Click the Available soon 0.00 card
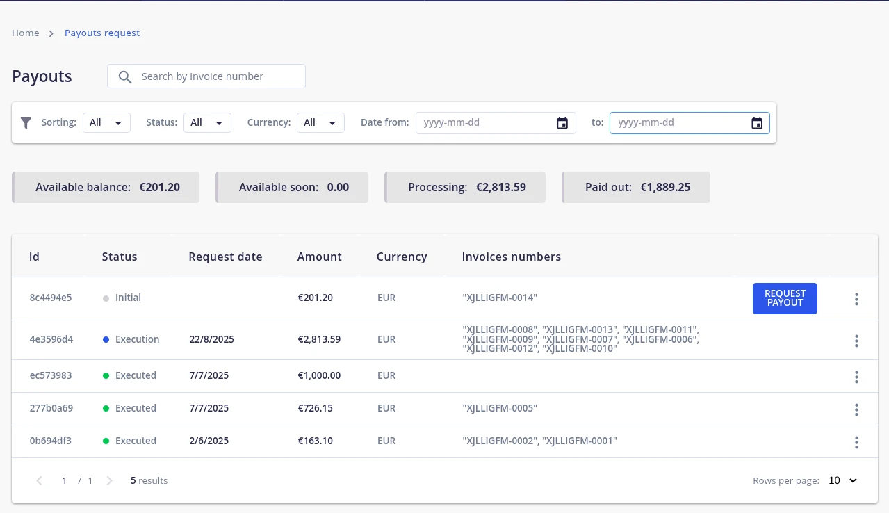The image size is (889, 513). pyautogui.click(x=292, y=187)
